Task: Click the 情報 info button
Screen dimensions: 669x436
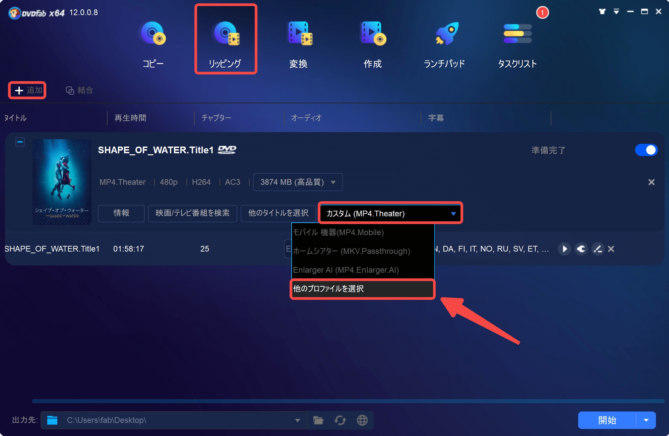Action: [x=121, y=213]
